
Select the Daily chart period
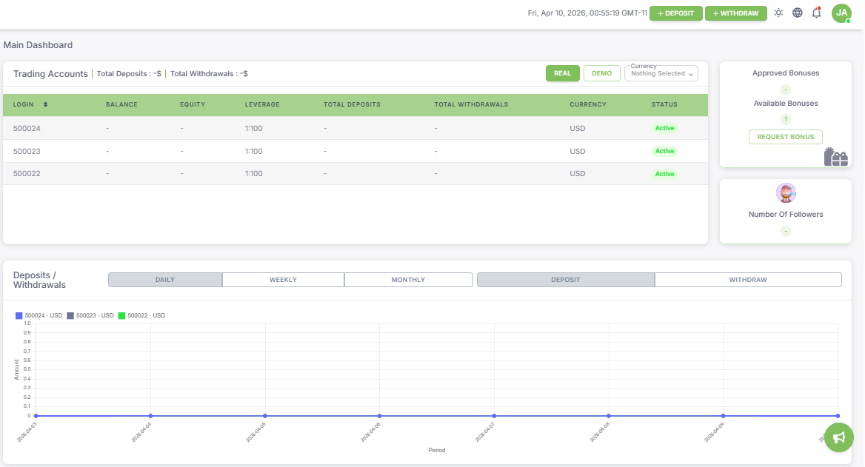tap(165, 280)
